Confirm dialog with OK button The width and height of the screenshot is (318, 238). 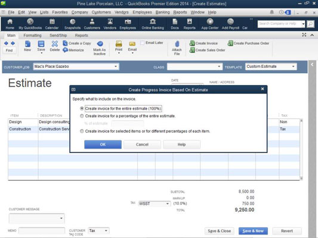[103, 145]
